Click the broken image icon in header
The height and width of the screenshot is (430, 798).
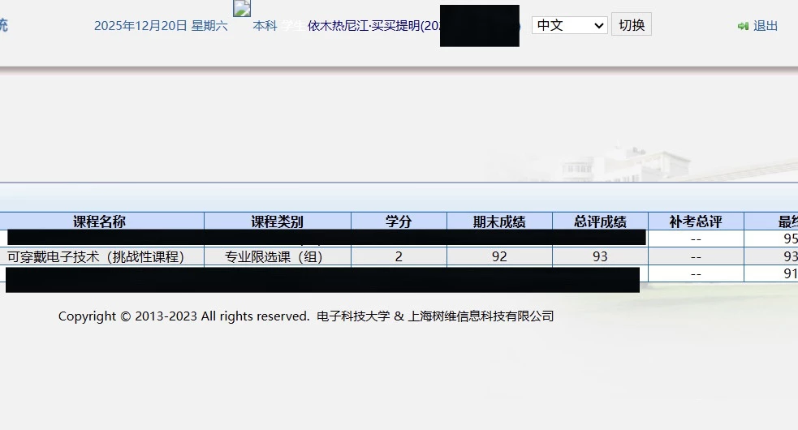coord(242,8)
